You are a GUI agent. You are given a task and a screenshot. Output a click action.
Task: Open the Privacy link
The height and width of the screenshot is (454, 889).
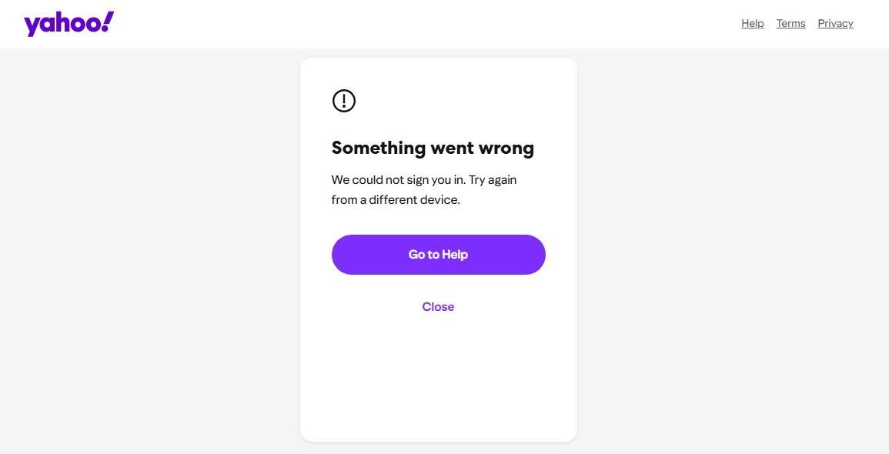click(x=835, y=24)
